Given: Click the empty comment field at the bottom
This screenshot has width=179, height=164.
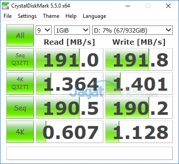Looking at the screenshot, I should click(89, 153).
